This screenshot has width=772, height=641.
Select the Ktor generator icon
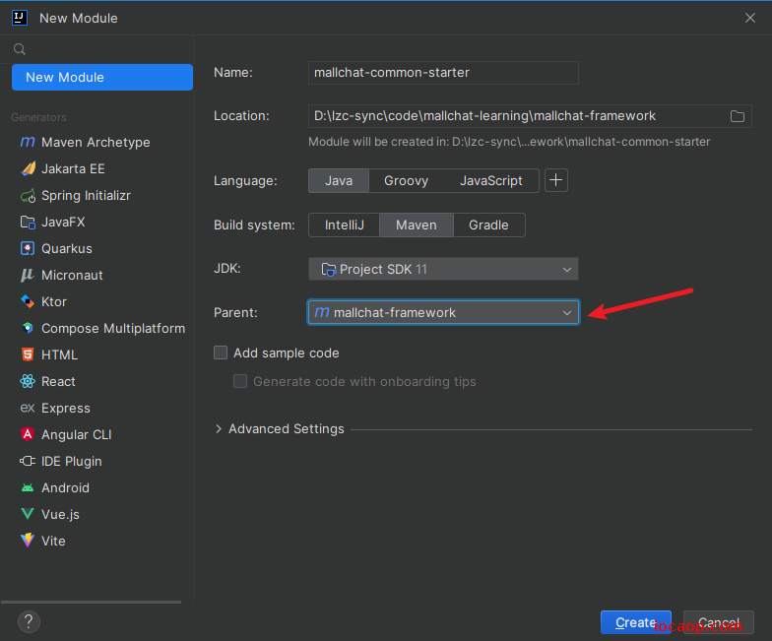[28, 301]
